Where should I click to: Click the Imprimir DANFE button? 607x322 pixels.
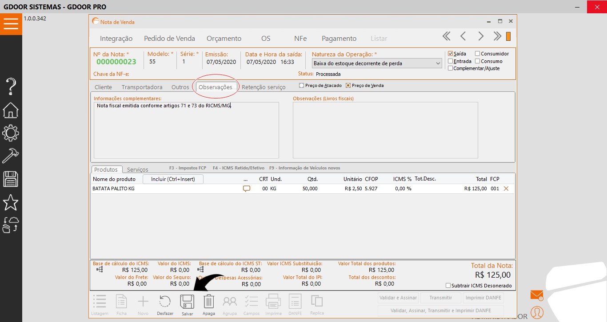[x=483, y=298]
